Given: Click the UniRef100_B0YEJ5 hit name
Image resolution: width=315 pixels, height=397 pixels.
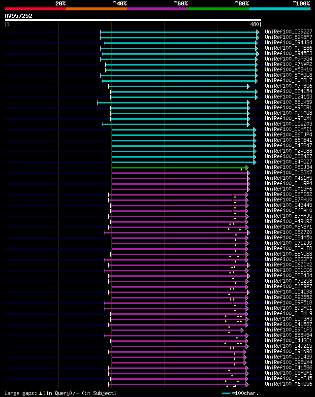Looking at the screenshot, I should (288, 378).
